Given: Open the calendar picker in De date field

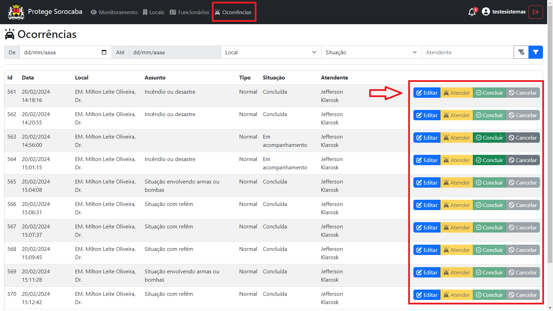Looking at the screenshot, I should (x=104, y=52).
